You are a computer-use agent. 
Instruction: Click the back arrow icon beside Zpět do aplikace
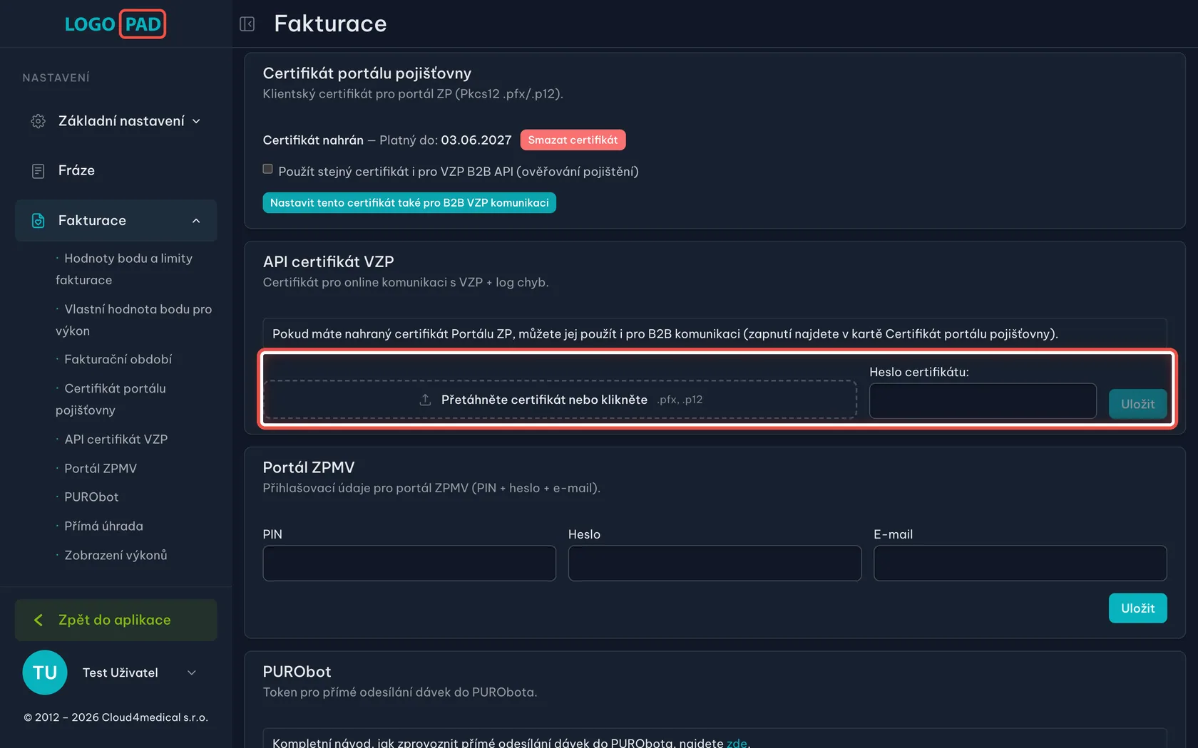click(x=39, y=620)
